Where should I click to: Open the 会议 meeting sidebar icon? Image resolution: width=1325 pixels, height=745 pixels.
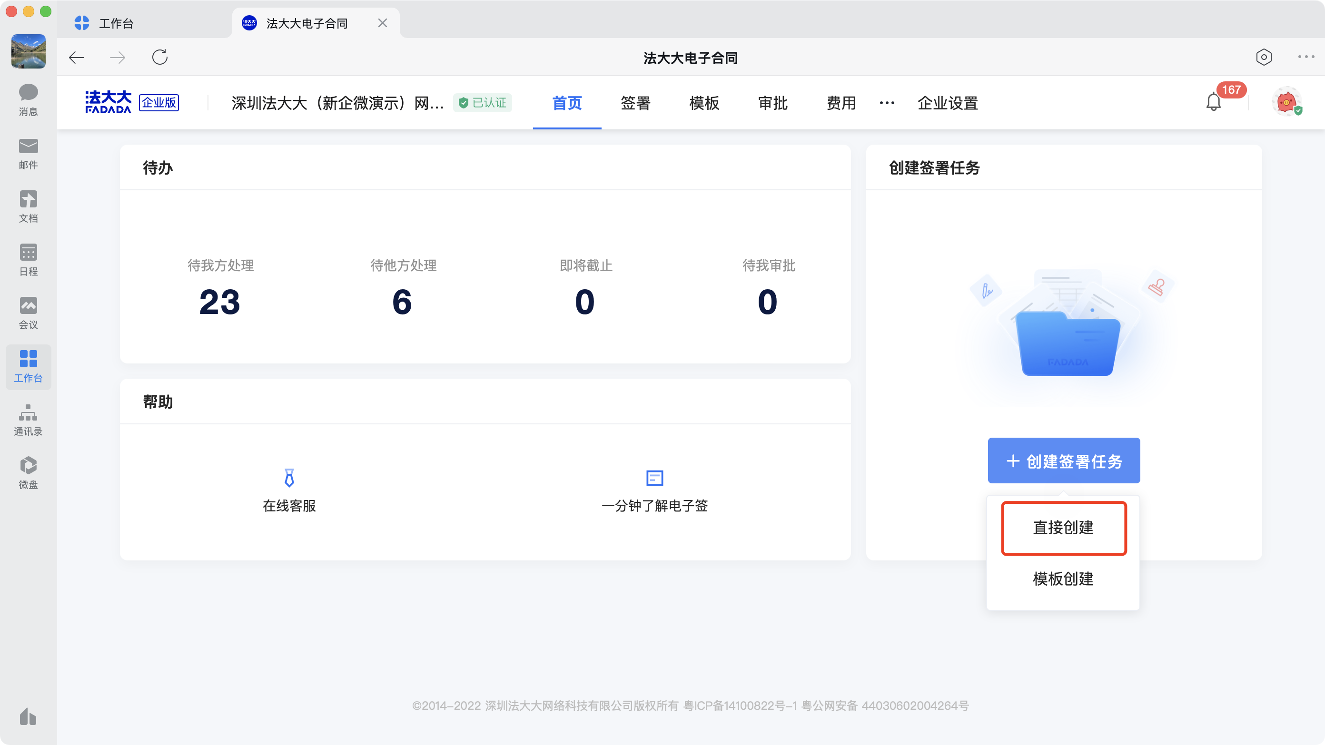[x=28, y=313]
